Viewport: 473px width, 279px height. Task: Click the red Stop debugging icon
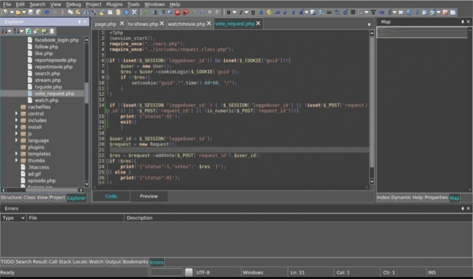click(x=178, y=13)
